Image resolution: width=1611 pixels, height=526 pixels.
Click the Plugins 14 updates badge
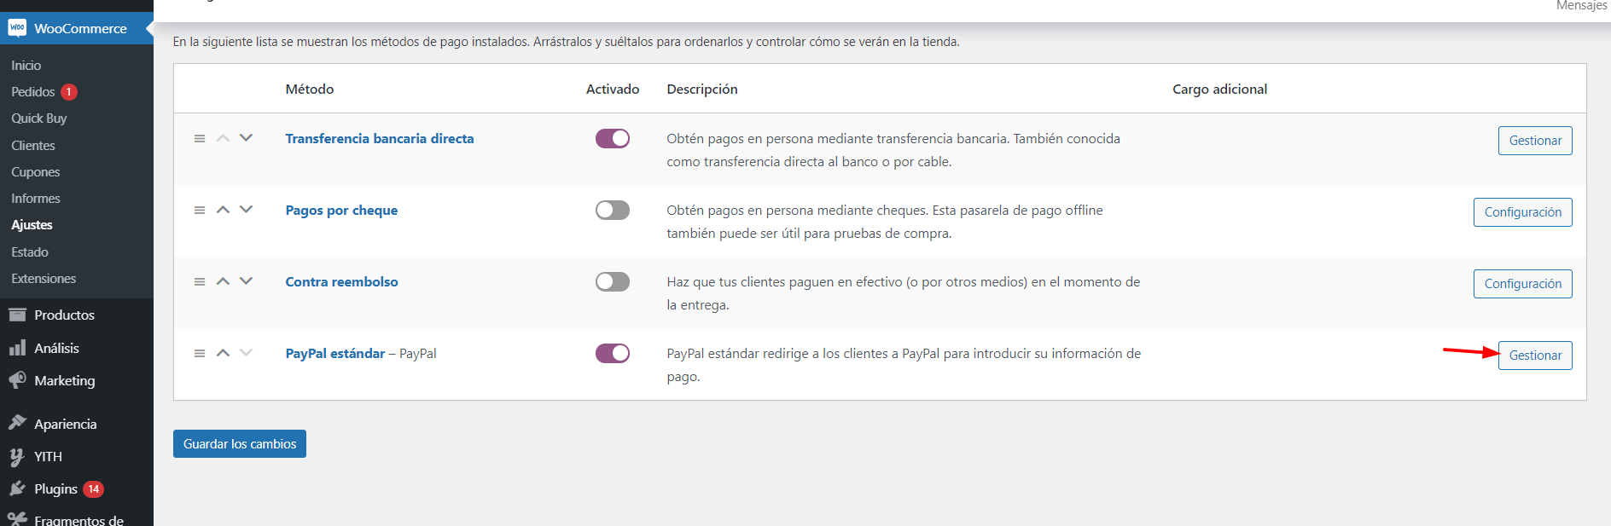tap(93, 489)
